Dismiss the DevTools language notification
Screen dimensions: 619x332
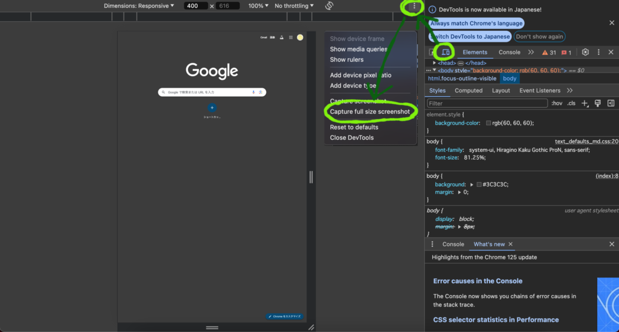(612, 23)
